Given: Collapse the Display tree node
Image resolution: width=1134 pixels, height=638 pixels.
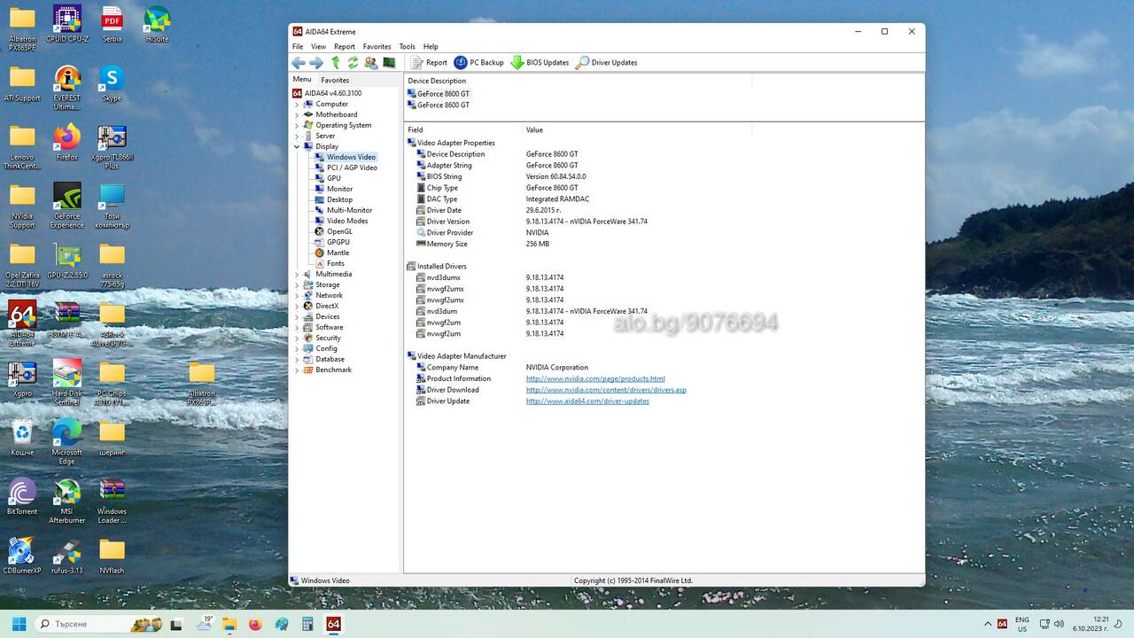Looking at the screenshot, I should [x=297, y=146].
